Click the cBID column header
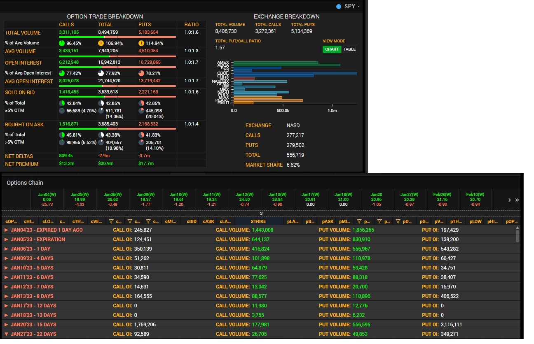 tap(192, 221)
